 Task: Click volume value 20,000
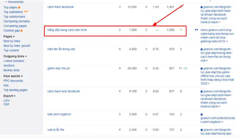tap(132, 68)
